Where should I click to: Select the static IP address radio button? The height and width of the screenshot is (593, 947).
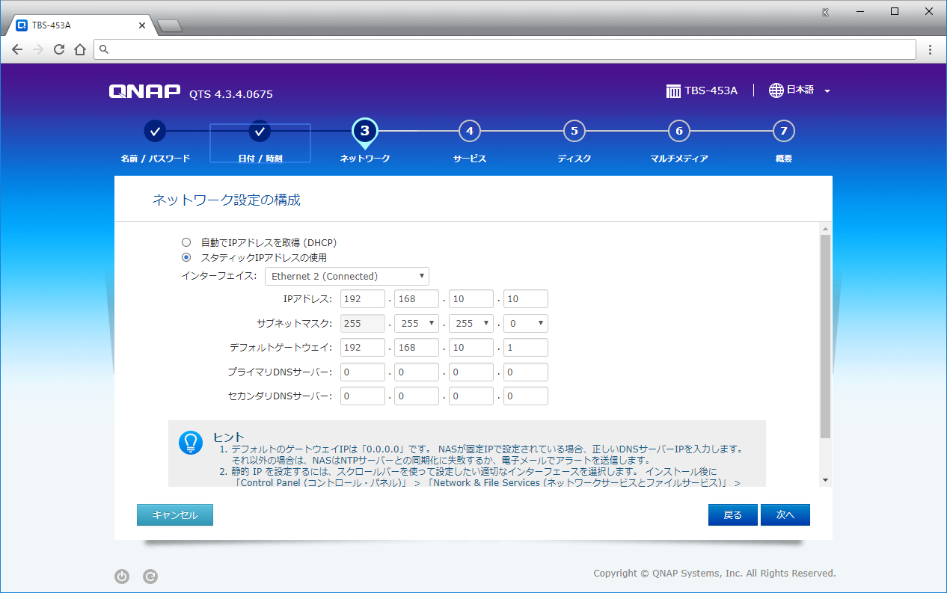[186, 257]
